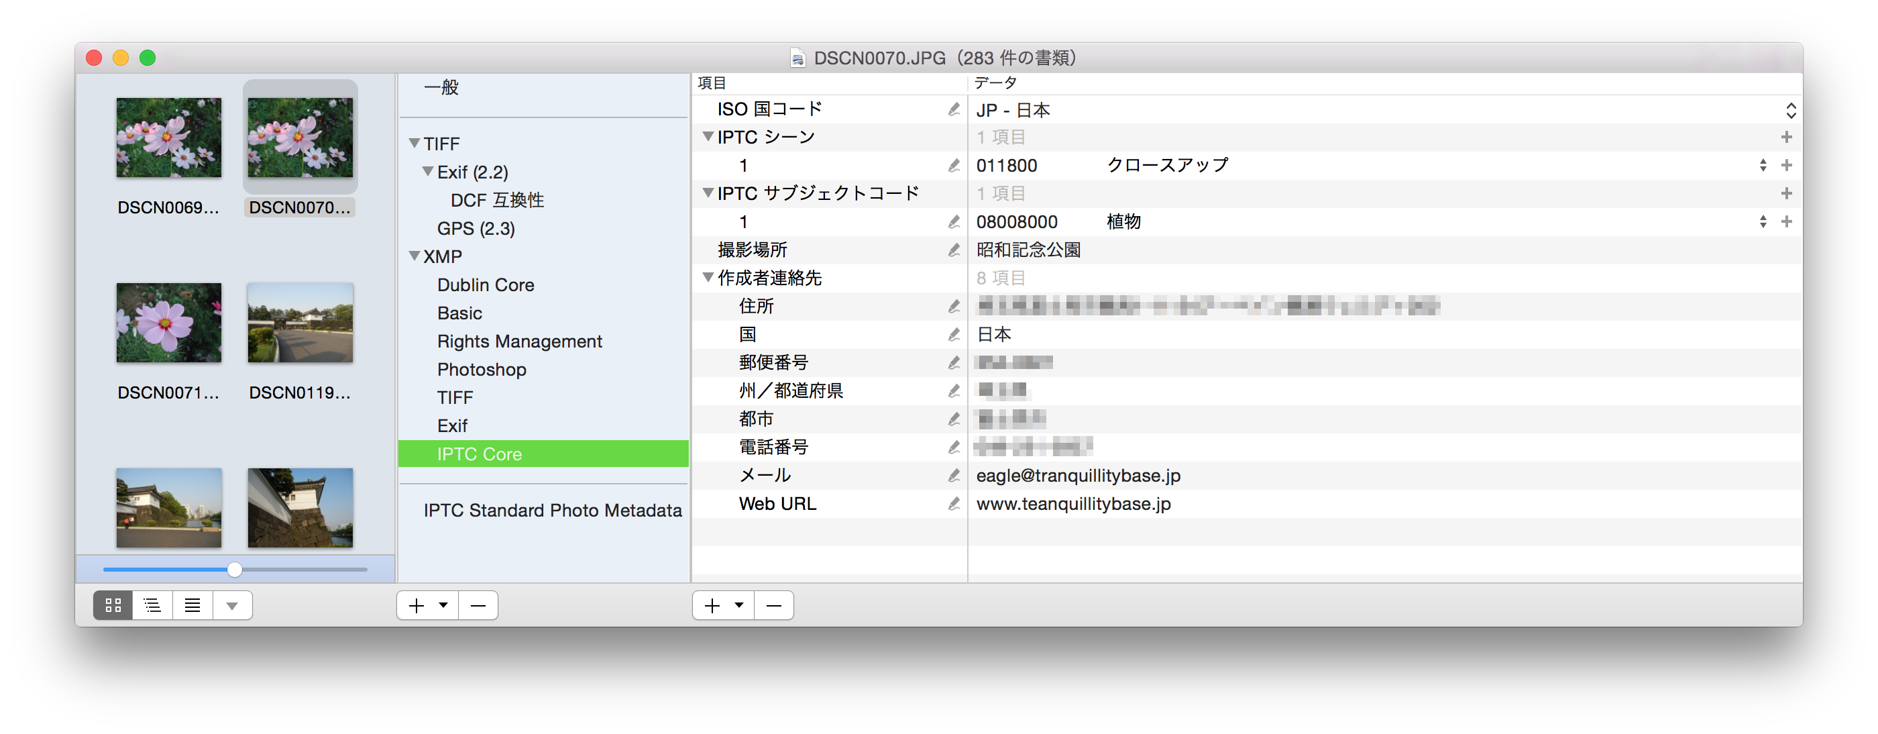Click edit pencil for 都市
The height and width of the screenshot is (734, 1878).
[x=954, y=419]
